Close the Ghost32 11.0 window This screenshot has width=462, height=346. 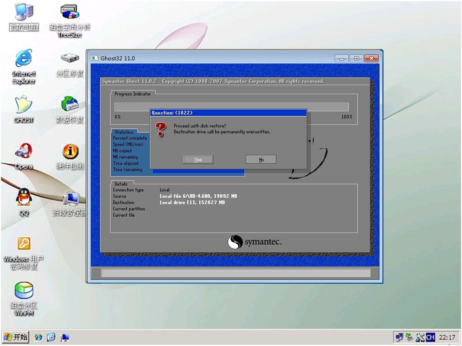371,58
